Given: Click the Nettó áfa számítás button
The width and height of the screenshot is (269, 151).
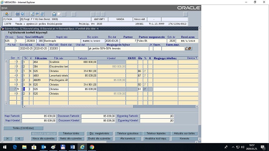Looking at the screenshot, I should [x=71, y=138].
